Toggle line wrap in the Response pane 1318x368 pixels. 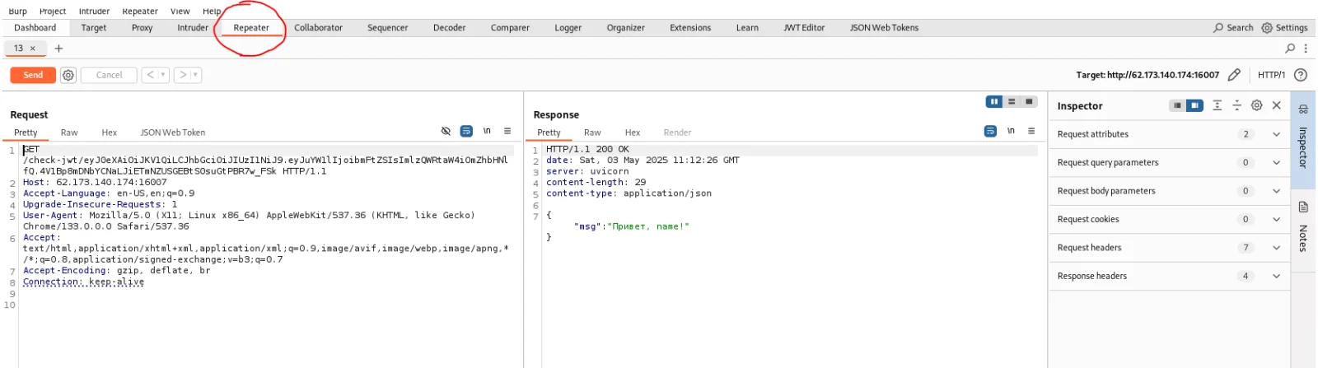click(x=990, y=131)
